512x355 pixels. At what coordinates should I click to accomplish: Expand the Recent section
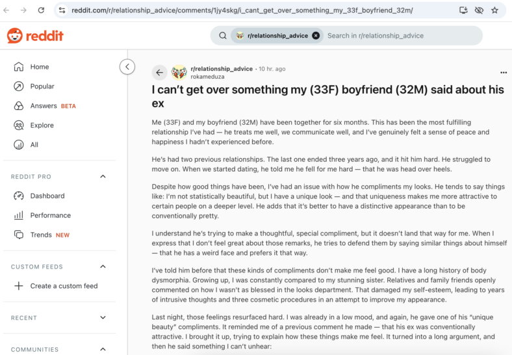click(103, 317)
